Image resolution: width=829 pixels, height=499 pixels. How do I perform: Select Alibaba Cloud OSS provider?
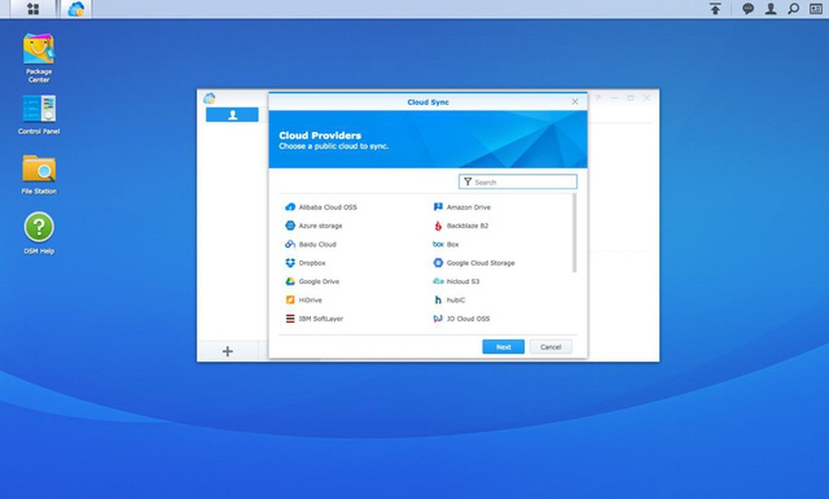pos(321,207)
